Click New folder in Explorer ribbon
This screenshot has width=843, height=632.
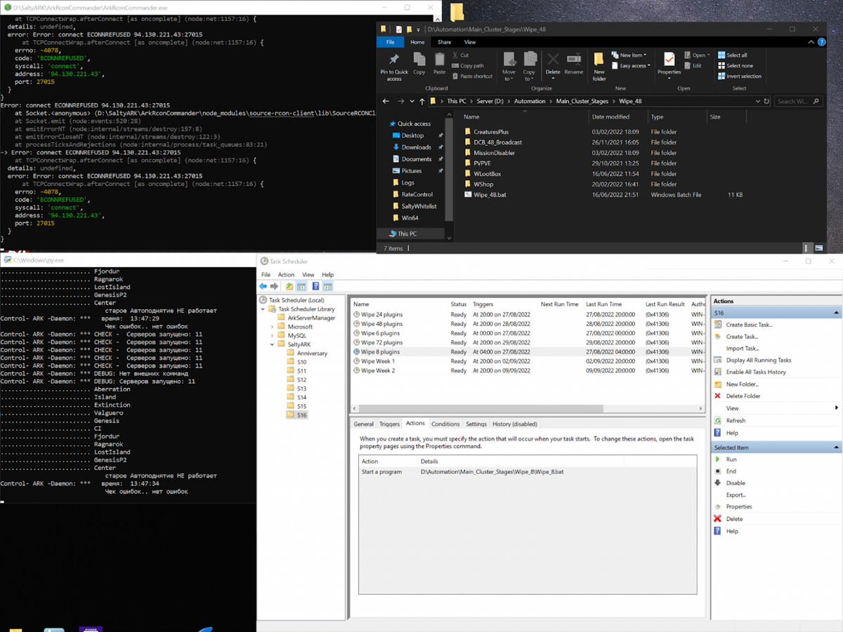[599, 66]
